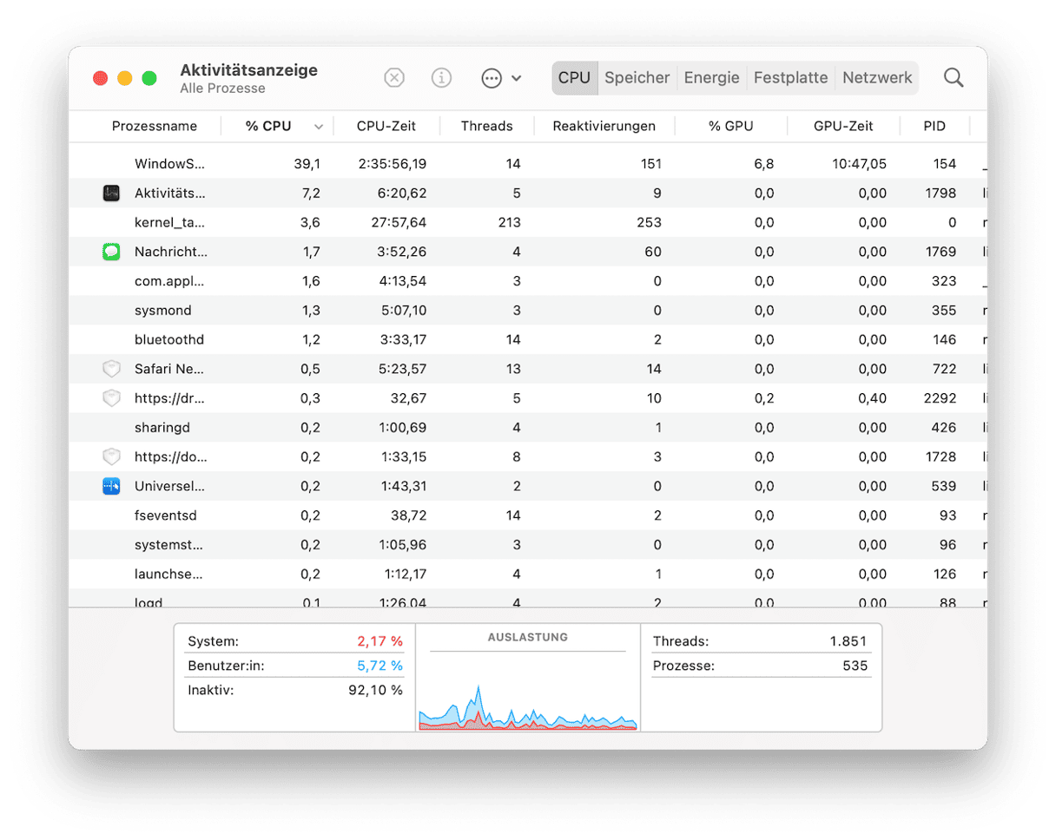Sort by the CPU-Zeit column header
1056x840 pixels.
point(386,126)
